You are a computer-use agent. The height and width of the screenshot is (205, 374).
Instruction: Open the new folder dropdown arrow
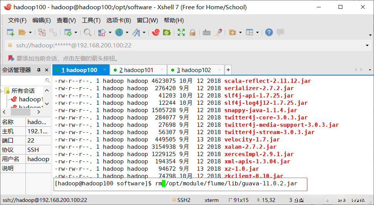[240, 33]
